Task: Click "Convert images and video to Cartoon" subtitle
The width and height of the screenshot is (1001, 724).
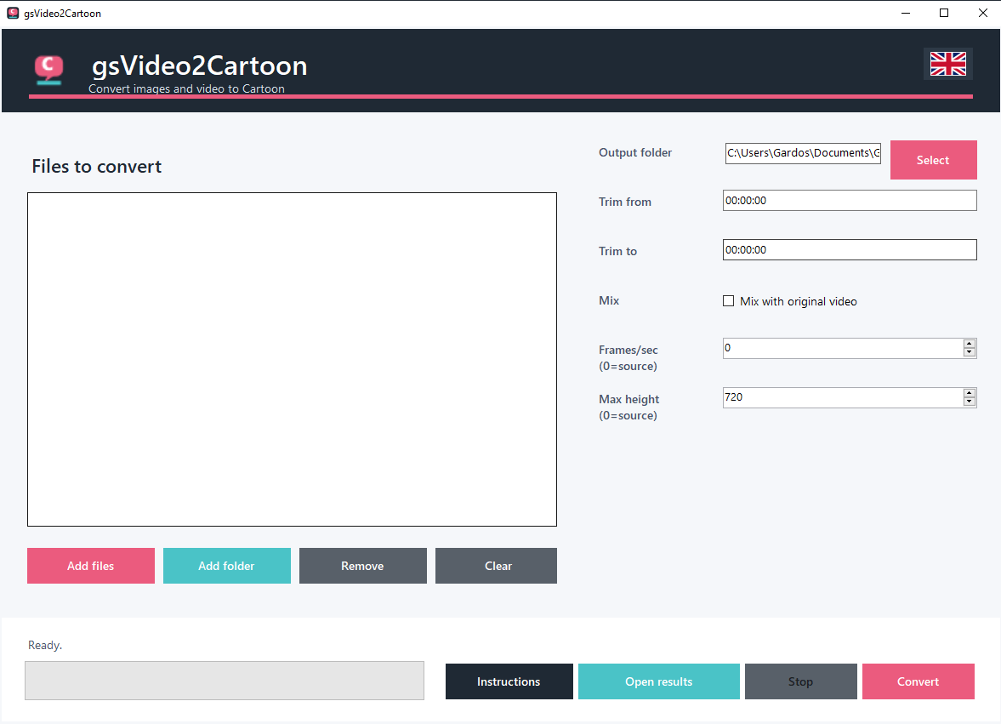Action: pyautogui.click(x=186, y=88)
